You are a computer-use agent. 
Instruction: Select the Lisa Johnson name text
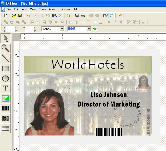109,95
